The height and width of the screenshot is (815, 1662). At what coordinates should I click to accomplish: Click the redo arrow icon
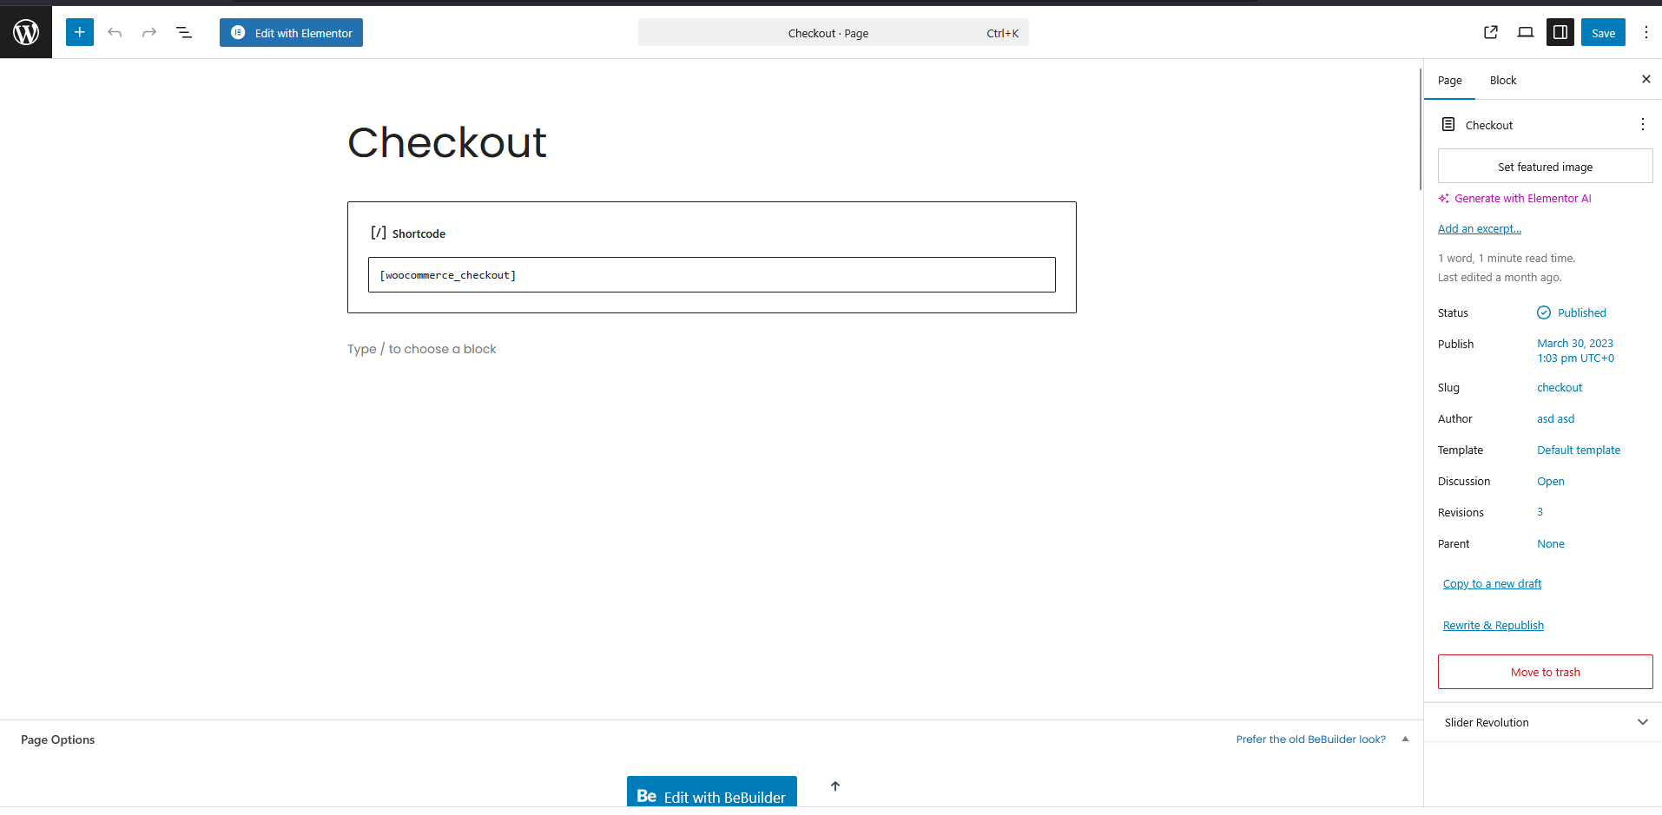[149, 33]
